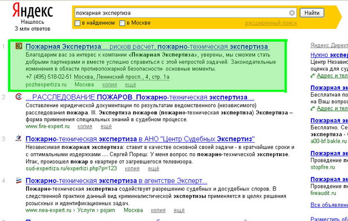Screen dimensions: 348x221
Task: Click 'Найти' search button
Action: pyautogui.click(x=312, y=13)
